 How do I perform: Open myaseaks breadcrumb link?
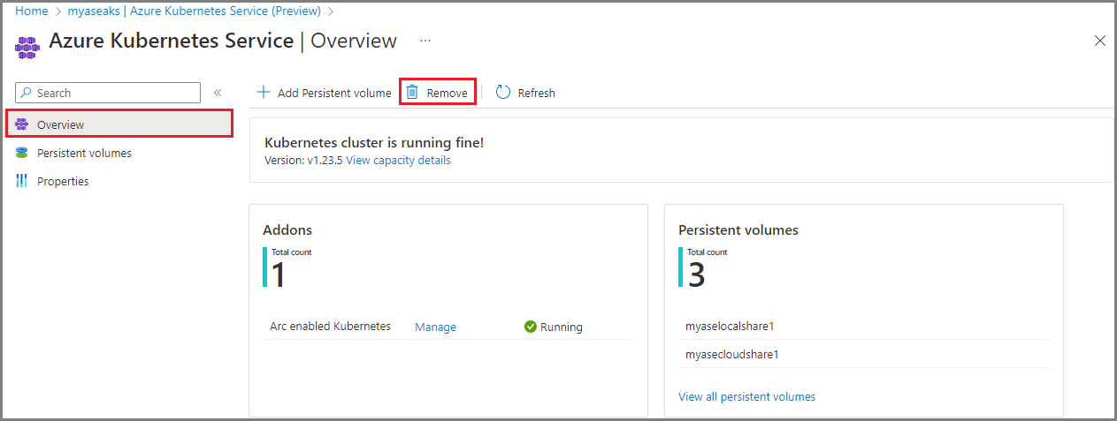point(194,11)
